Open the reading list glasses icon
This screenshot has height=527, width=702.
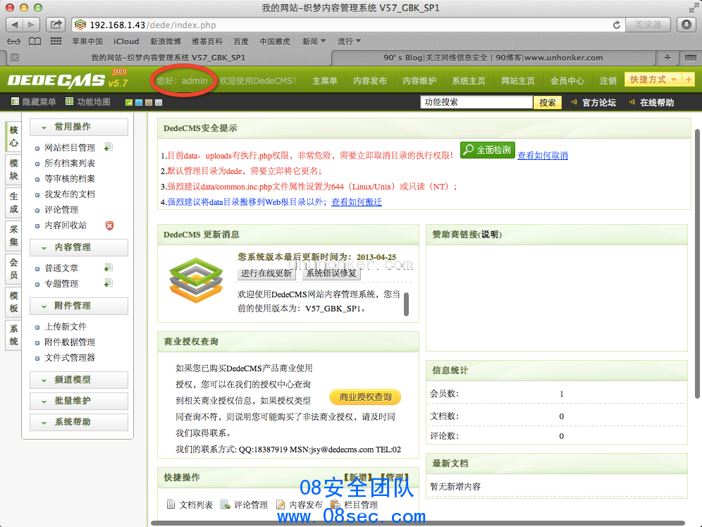click(13, 42)
